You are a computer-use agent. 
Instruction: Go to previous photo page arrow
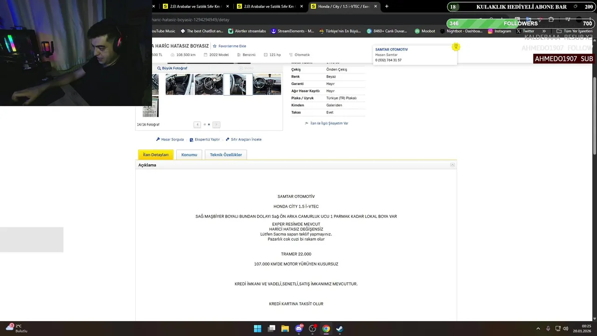coord(197,125)
